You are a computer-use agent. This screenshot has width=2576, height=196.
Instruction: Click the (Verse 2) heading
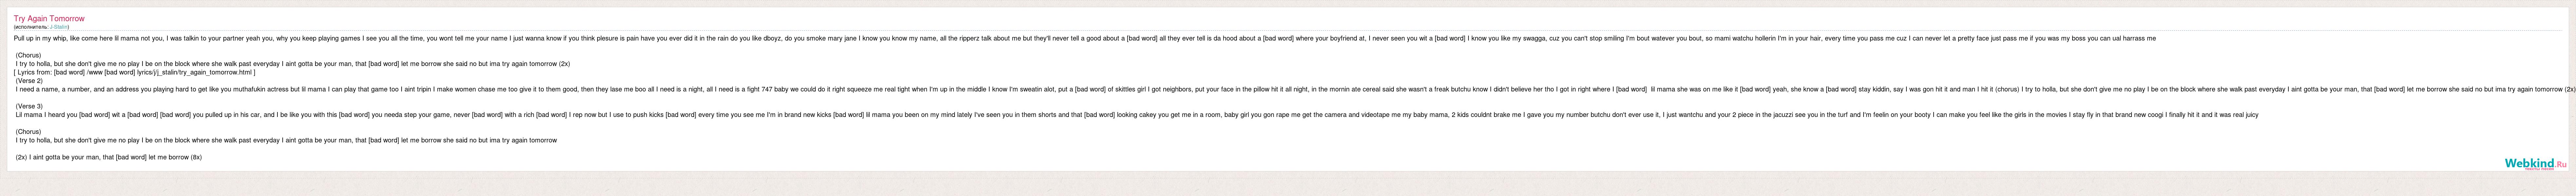click(x=29, y=81)
